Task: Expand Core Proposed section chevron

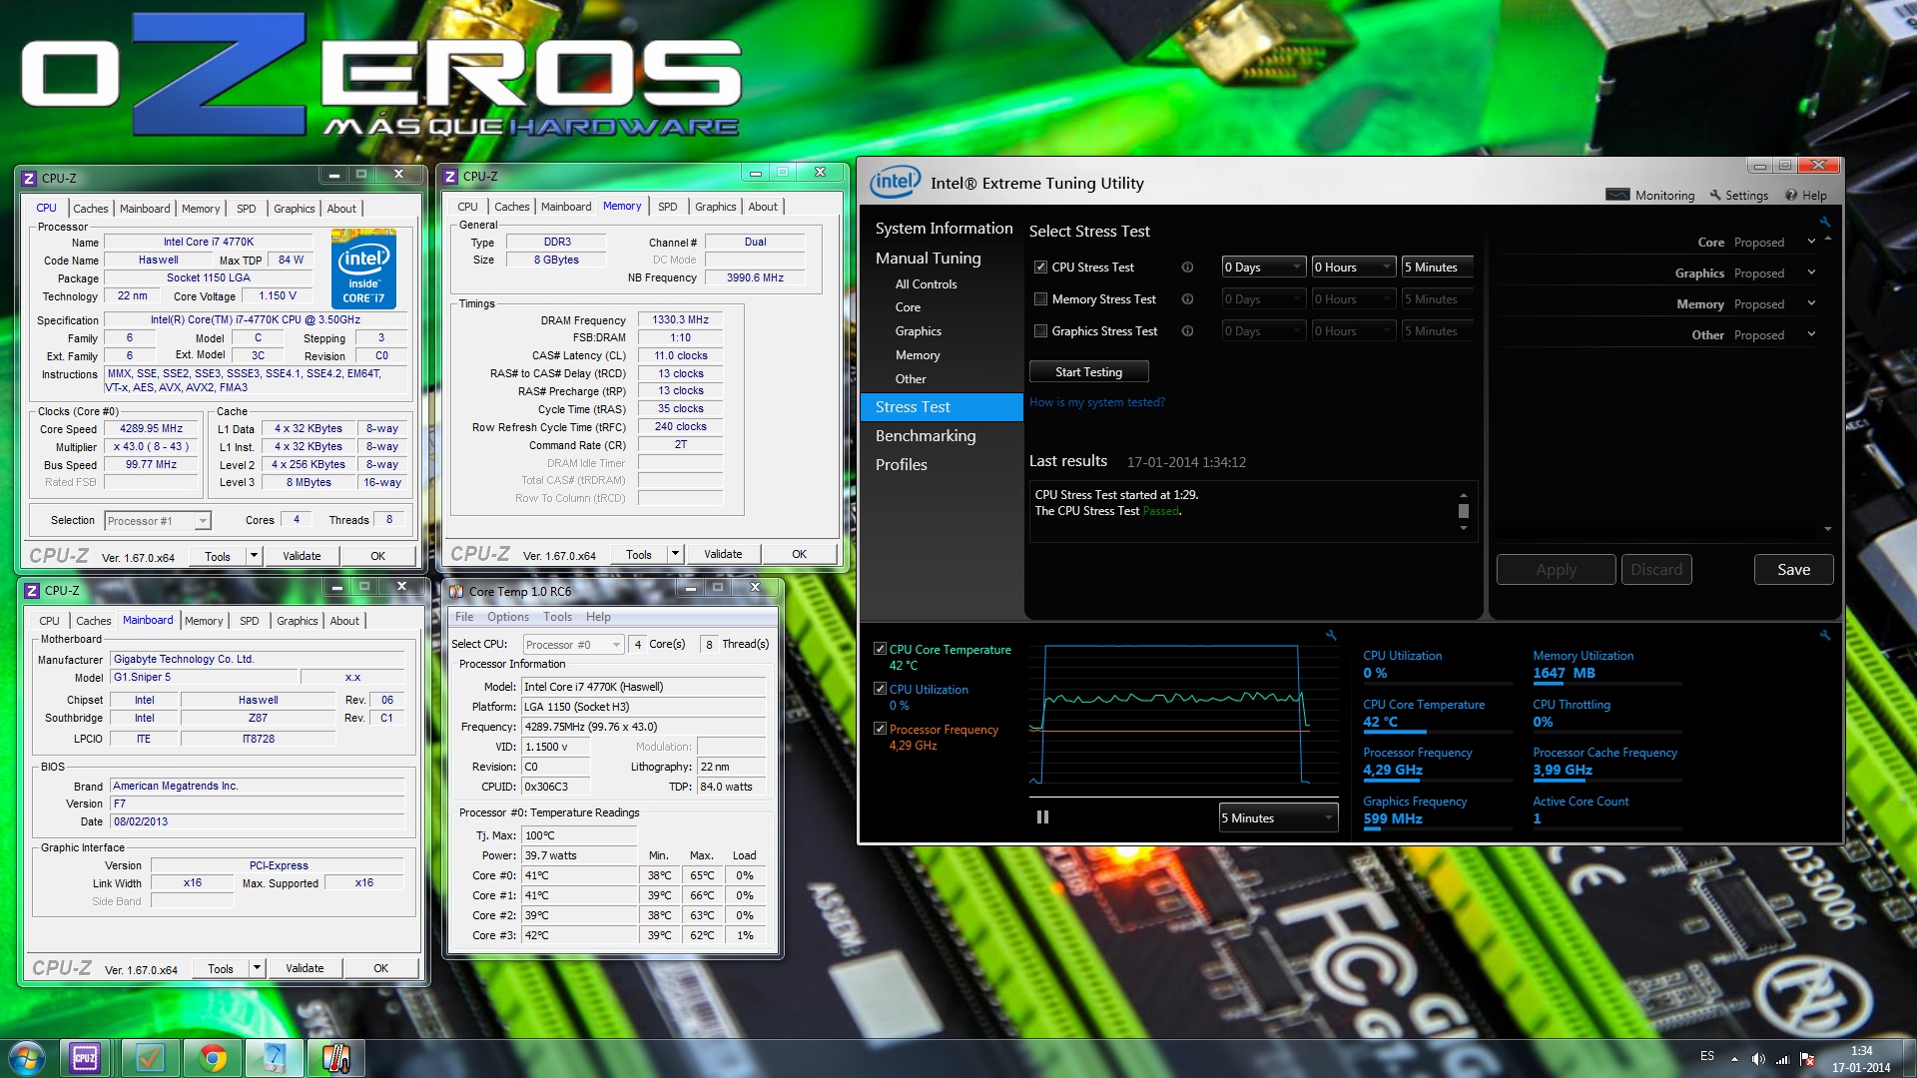Action: (1811, 242)
